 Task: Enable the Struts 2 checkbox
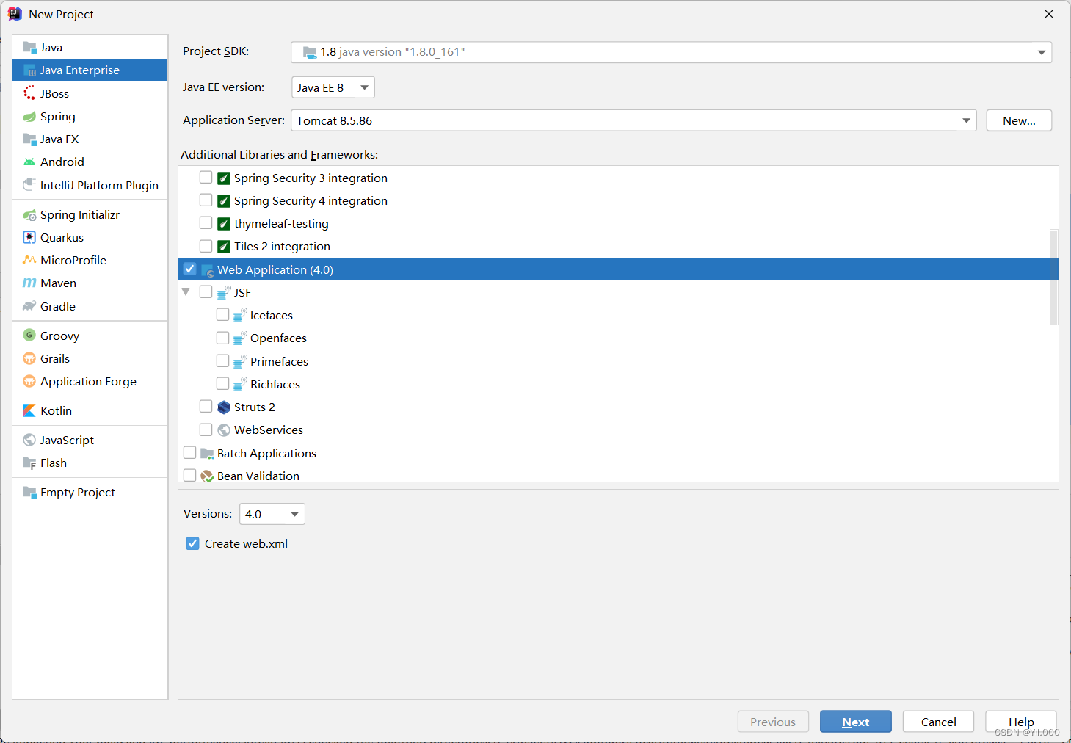pos(206,407)
